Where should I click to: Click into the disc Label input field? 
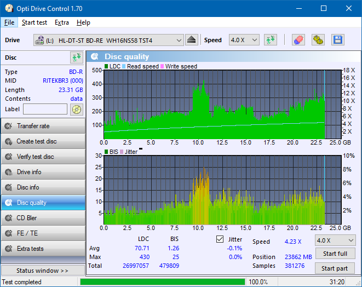[45, 109]
